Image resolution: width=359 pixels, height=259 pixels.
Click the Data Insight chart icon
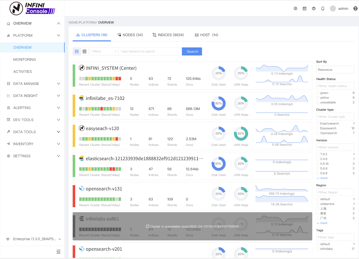click(8, 96)
